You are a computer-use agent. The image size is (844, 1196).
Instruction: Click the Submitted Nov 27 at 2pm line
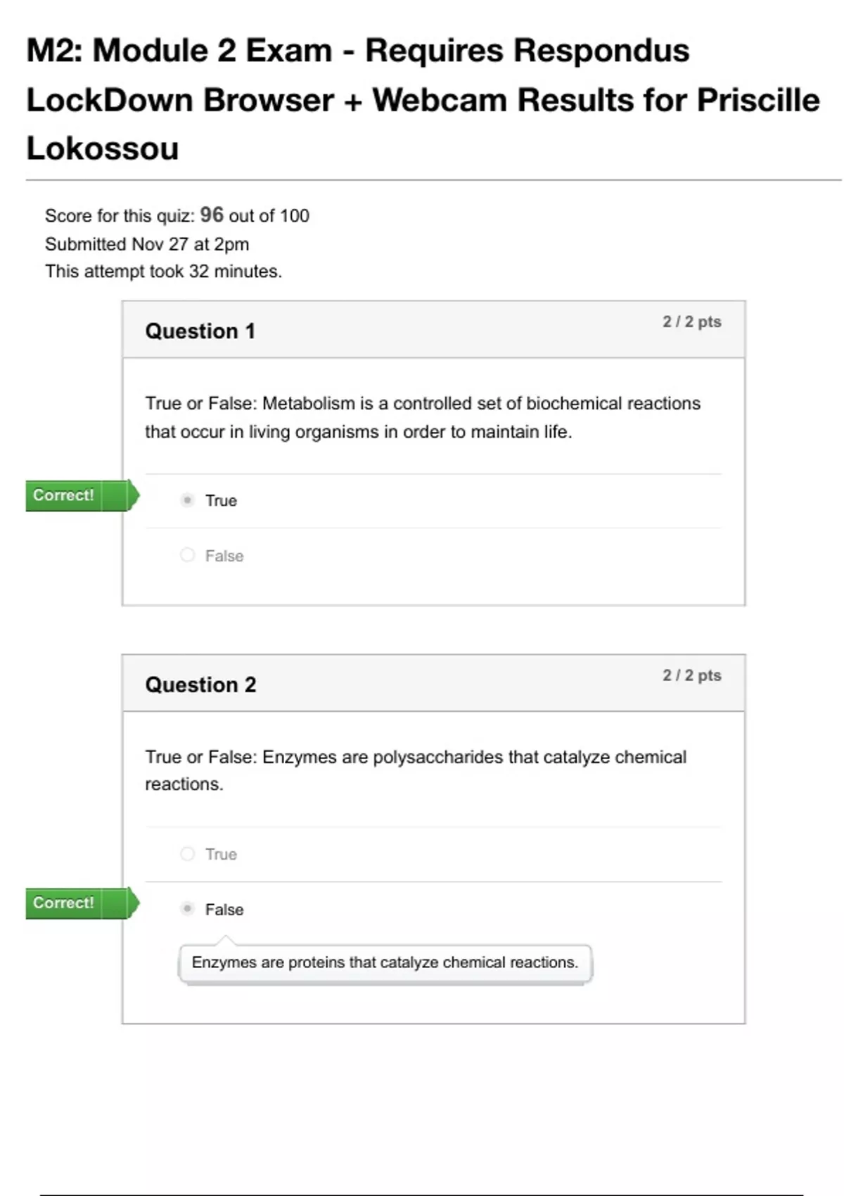point(147,244)
